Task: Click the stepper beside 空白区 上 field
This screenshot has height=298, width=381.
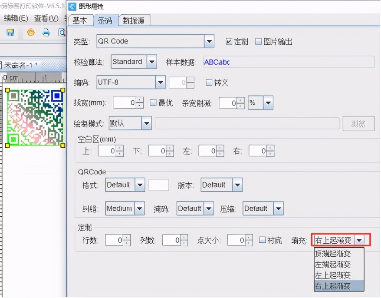Action: (x=119, y=151)
